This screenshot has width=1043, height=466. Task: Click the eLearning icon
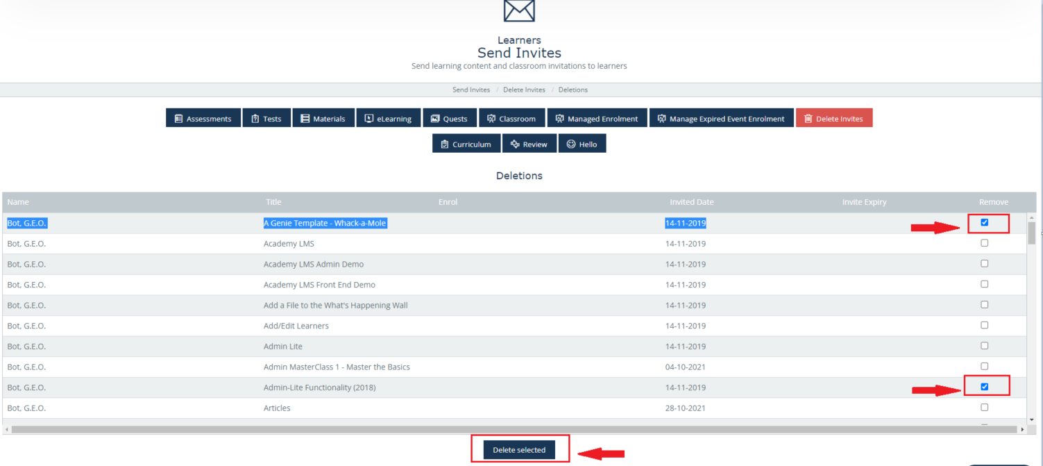point(369,119)
